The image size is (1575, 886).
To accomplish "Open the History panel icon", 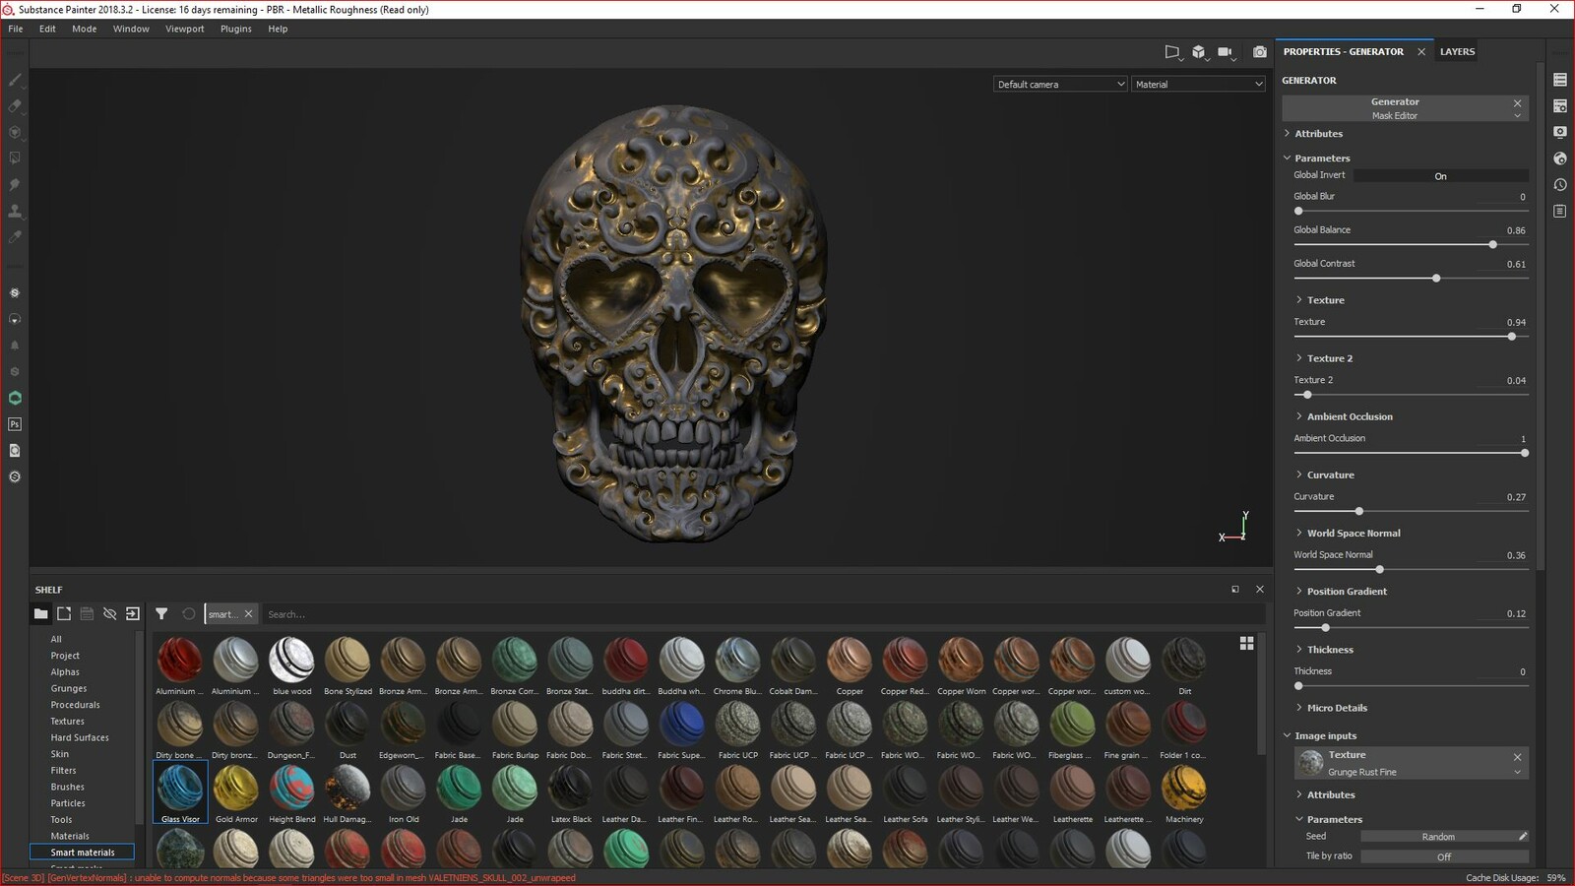I will click(1560, 185).
